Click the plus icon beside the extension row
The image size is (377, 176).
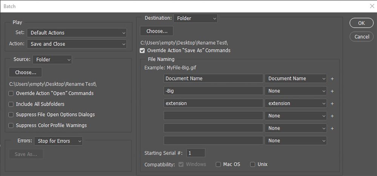[x=332, y=103]
